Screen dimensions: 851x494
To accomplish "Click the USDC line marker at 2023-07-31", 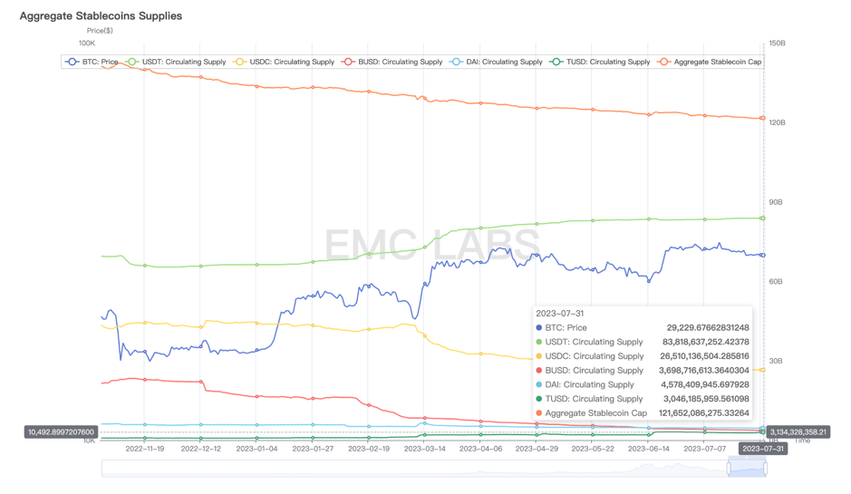I will click(763, 370).
